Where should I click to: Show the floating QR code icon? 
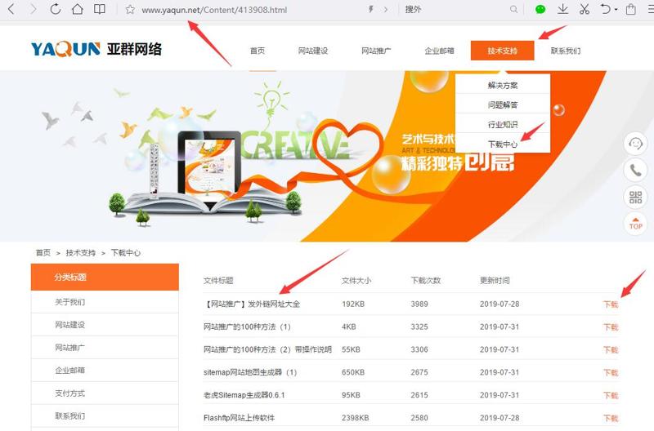[635, 196]
